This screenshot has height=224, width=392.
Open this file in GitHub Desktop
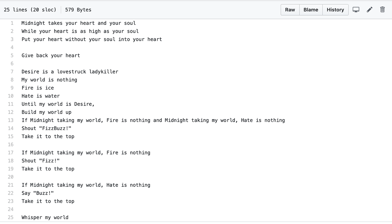click(356, 10)
